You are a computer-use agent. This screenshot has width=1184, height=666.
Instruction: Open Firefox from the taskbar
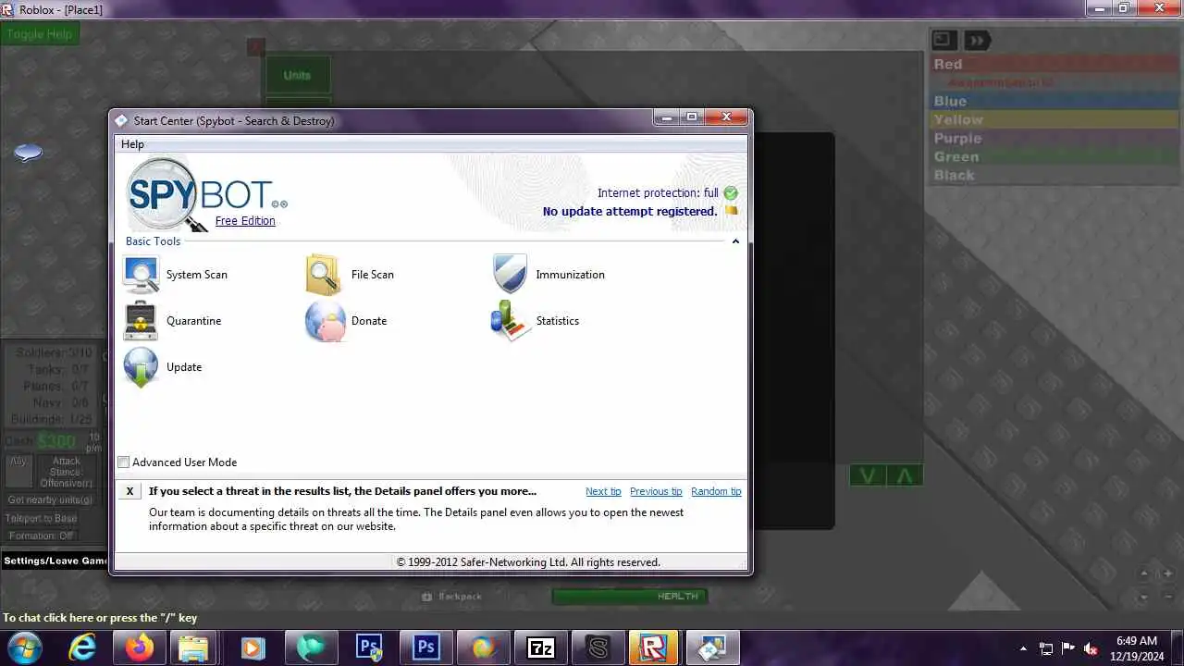(x=140, y=647)
